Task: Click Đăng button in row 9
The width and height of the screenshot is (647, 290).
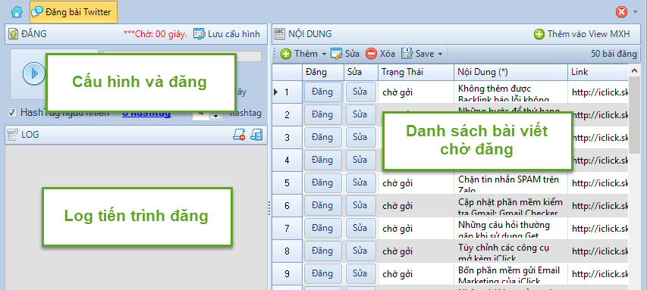Action: point(322,273)
